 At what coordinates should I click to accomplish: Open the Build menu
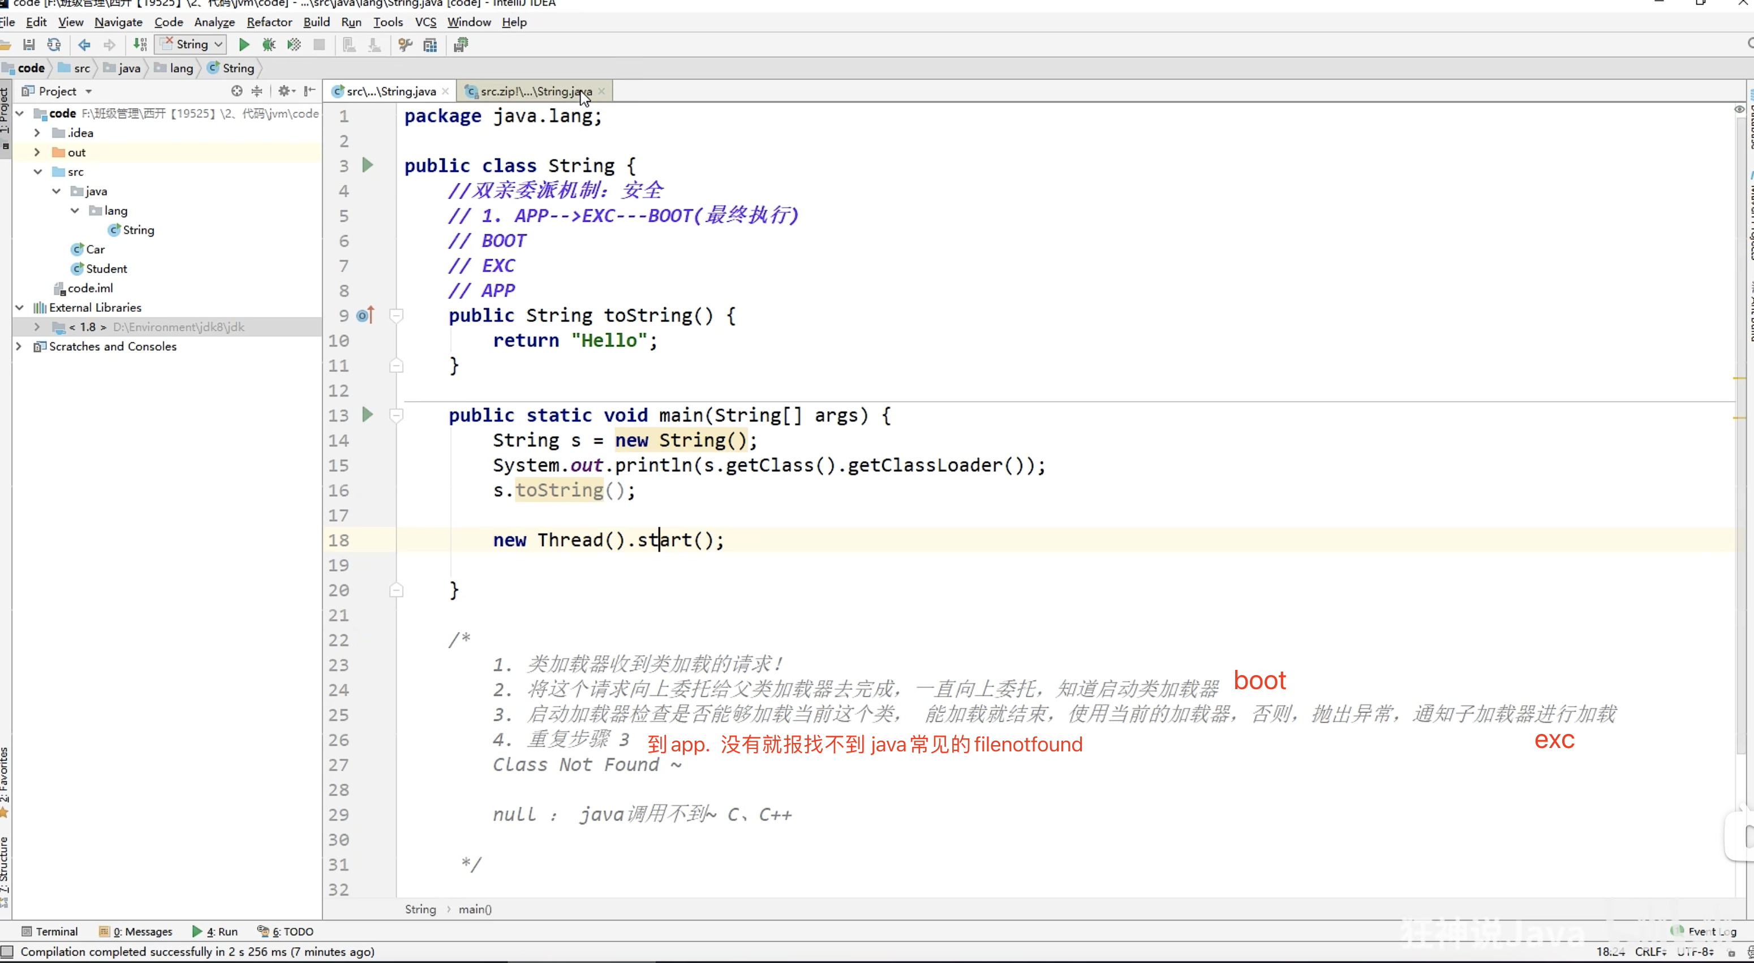pos(317,22)
